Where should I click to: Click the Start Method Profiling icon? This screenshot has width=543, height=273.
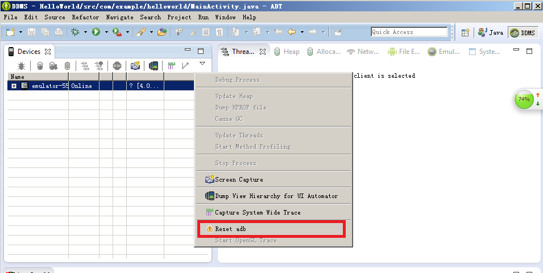[99, 66]
